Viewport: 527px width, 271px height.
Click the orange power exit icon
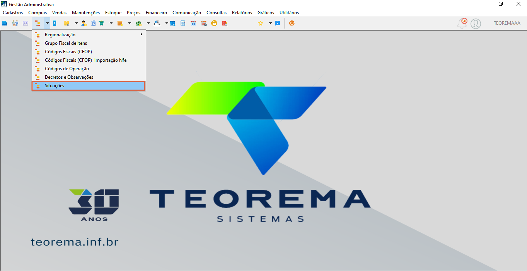point(292,23)
